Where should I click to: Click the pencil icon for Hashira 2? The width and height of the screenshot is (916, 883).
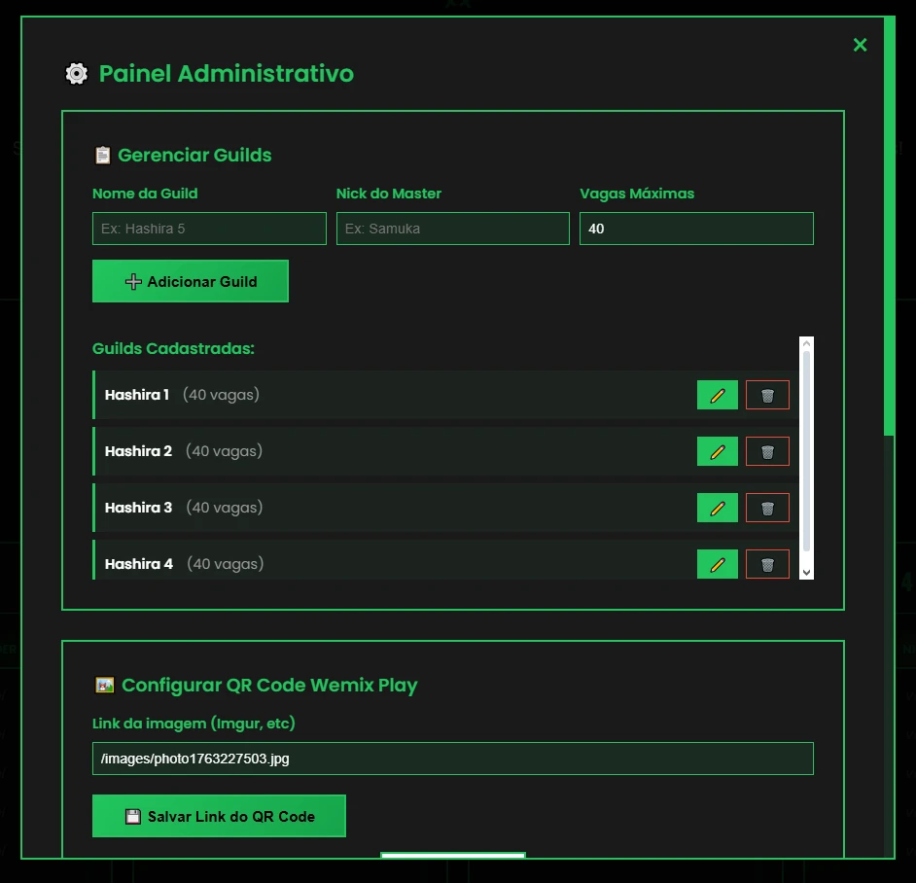click(717, 451)
